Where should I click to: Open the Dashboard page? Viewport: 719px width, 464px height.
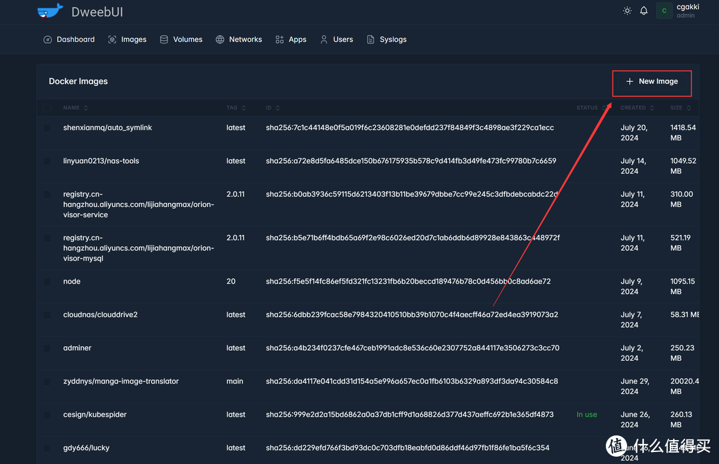(x=69, y=39)
